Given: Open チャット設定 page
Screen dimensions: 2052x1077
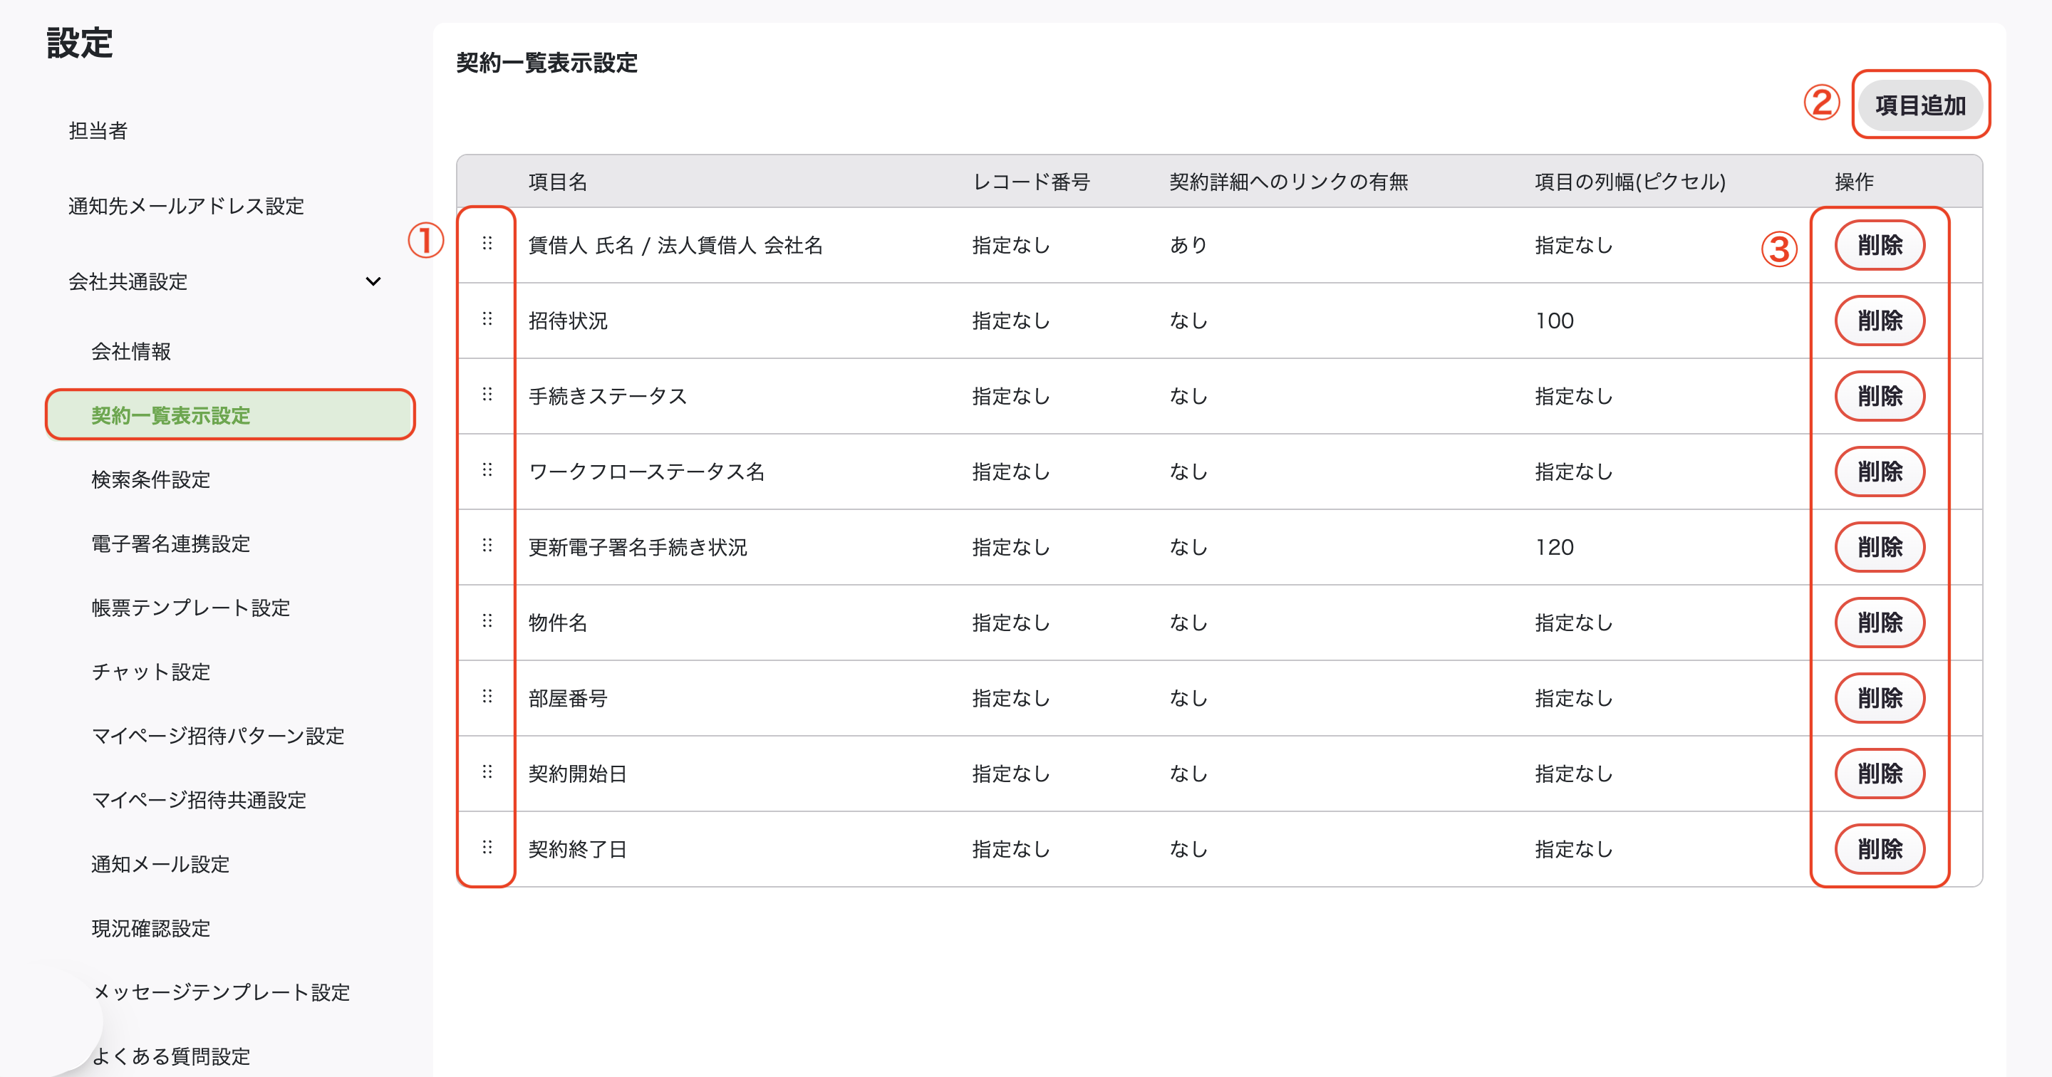Looking at the screenshot, I should (151, 672).
